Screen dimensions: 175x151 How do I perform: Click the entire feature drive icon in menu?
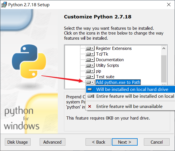coord(91,96)
